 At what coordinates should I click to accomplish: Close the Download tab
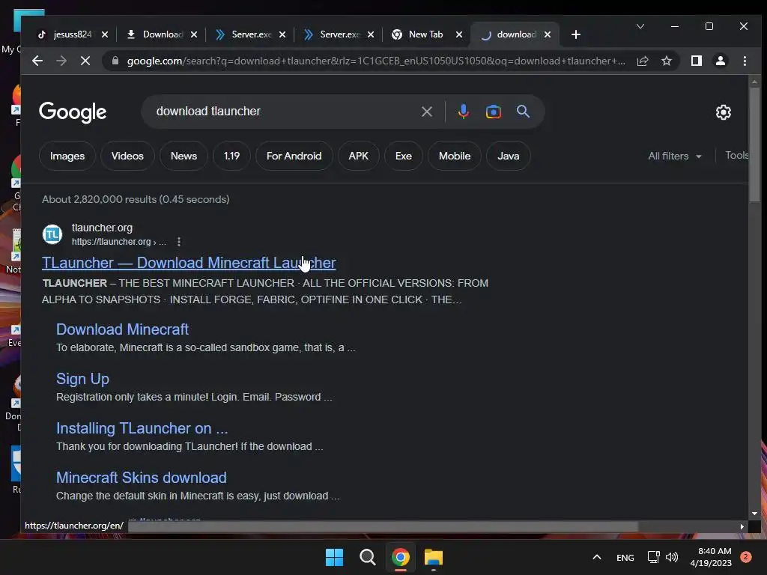point(194,34)
